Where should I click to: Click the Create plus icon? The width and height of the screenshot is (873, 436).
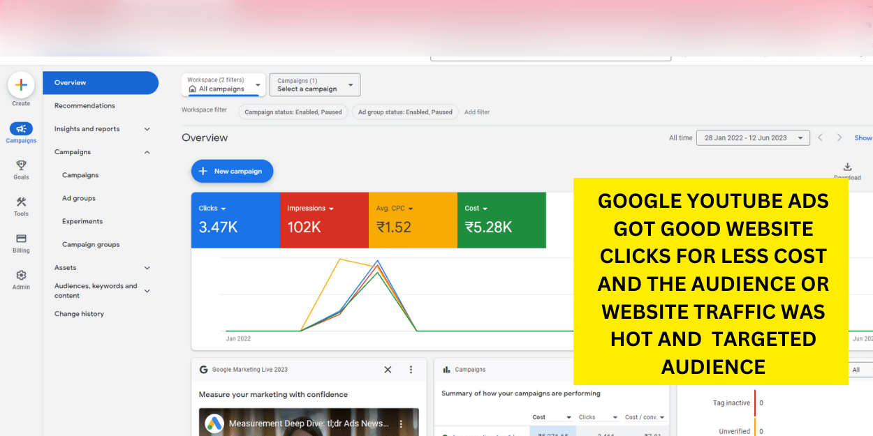coord(21,85)
